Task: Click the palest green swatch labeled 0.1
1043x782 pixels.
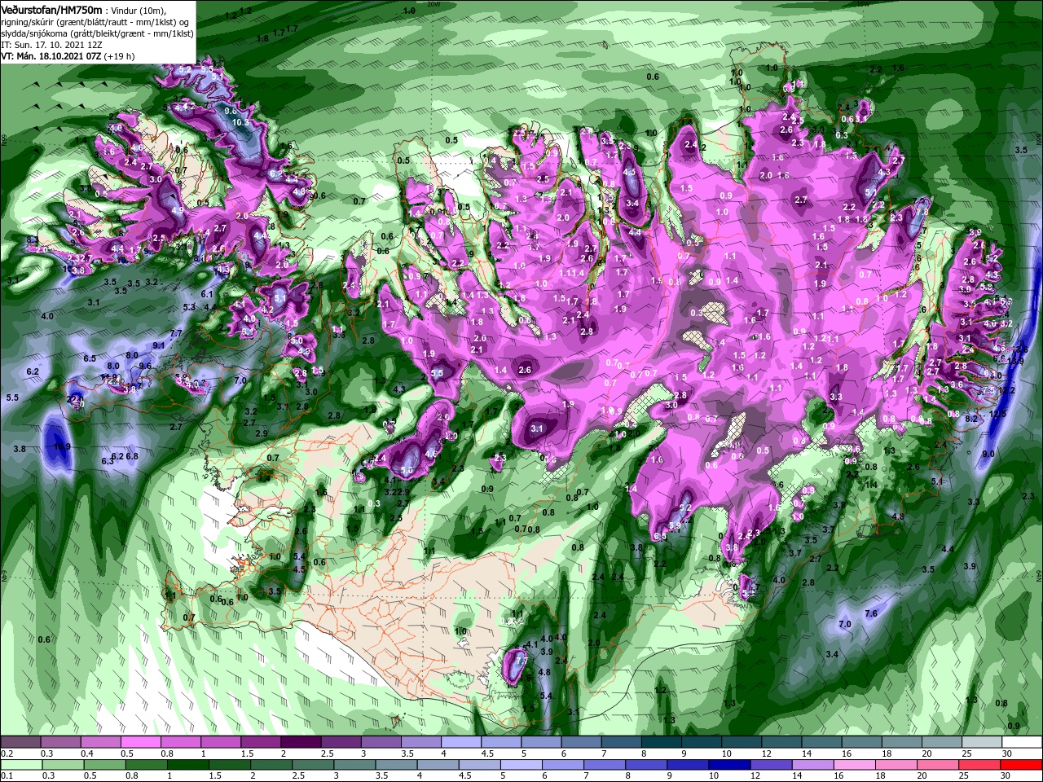Action: point(21,764)
